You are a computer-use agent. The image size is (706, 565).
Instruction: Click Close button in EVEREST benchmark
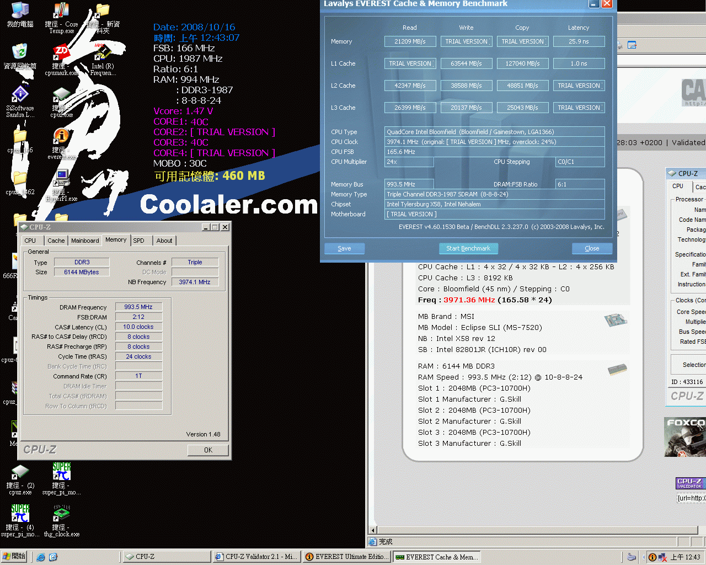(592, 248)
